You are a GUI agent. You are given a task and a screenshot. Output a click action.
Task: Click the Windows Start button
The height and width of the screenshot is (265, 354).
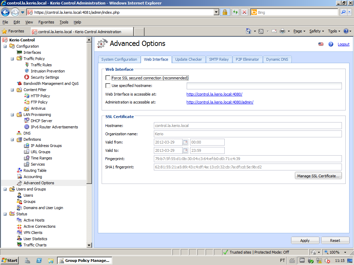click(x=9, y=261)
